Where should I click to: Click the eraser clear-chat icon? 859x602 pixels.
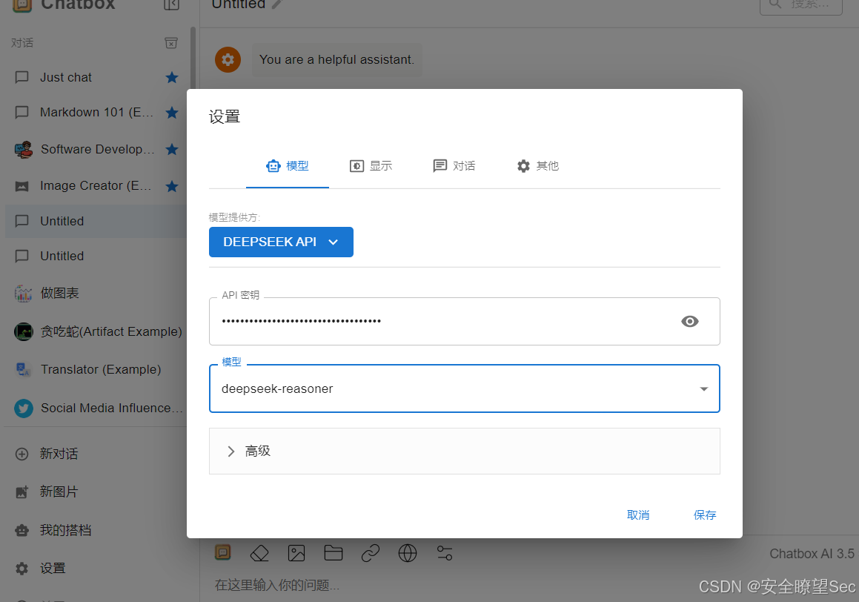click(x=259, y=553)
